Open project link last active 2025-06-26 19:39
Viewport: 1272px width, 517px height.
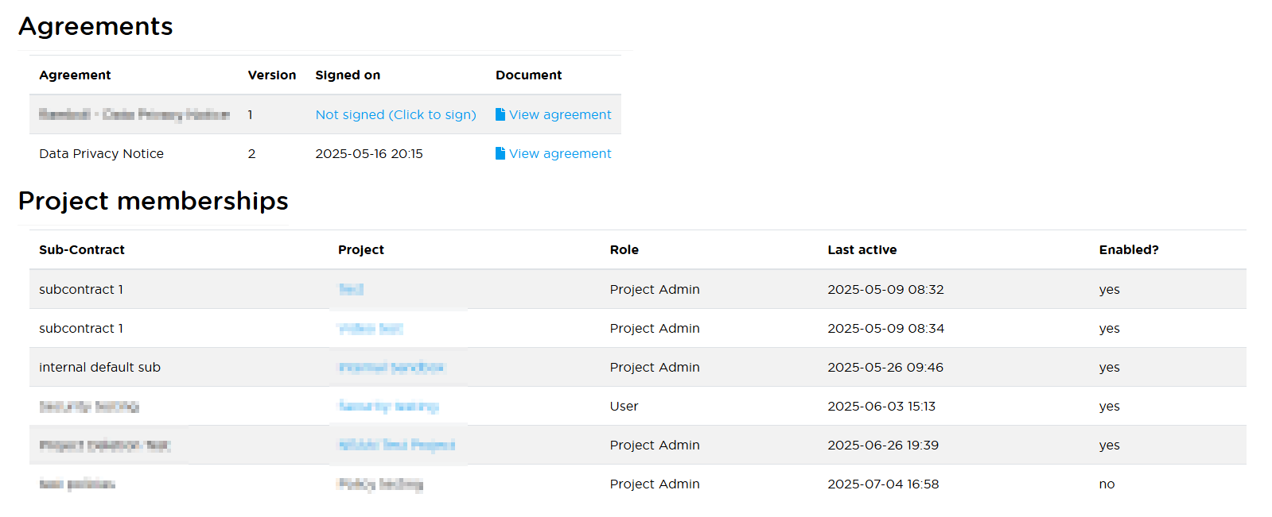pos(396,445)
